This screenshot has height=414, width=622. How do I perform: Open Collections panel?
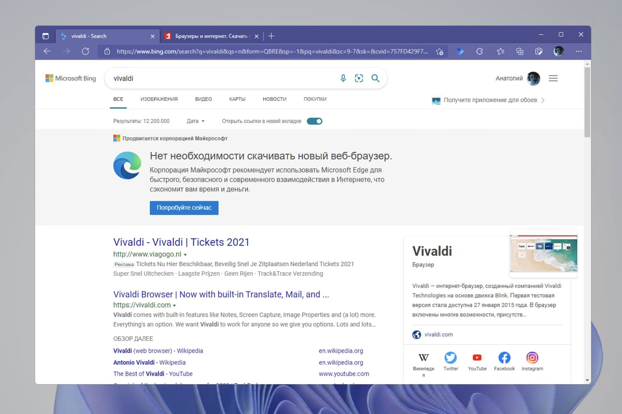[x=520, y=51]
